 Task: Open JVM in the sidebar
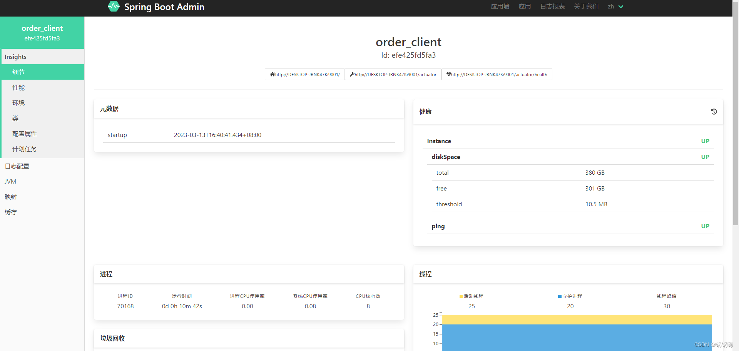click(42, 181)
